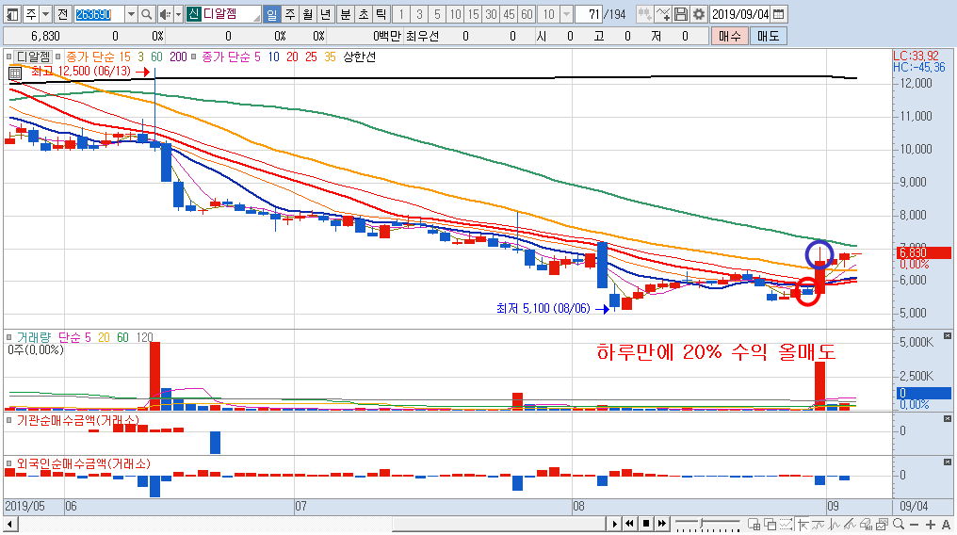
Task: Toggle the 외국인순매수금액 legend checkbox
Action: click(9, 463)
